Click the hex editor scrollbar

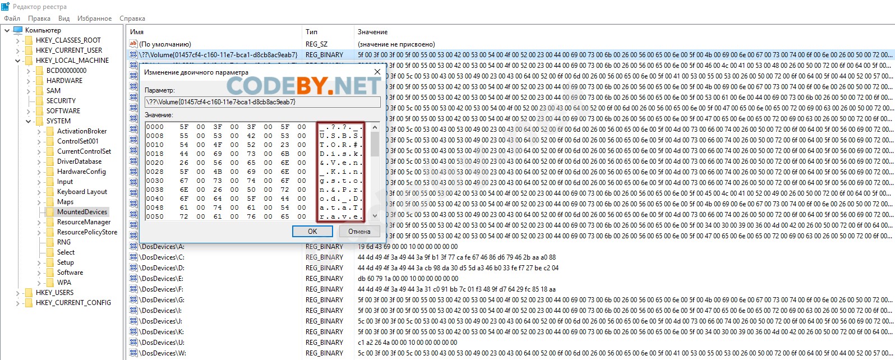click(375, 172)
